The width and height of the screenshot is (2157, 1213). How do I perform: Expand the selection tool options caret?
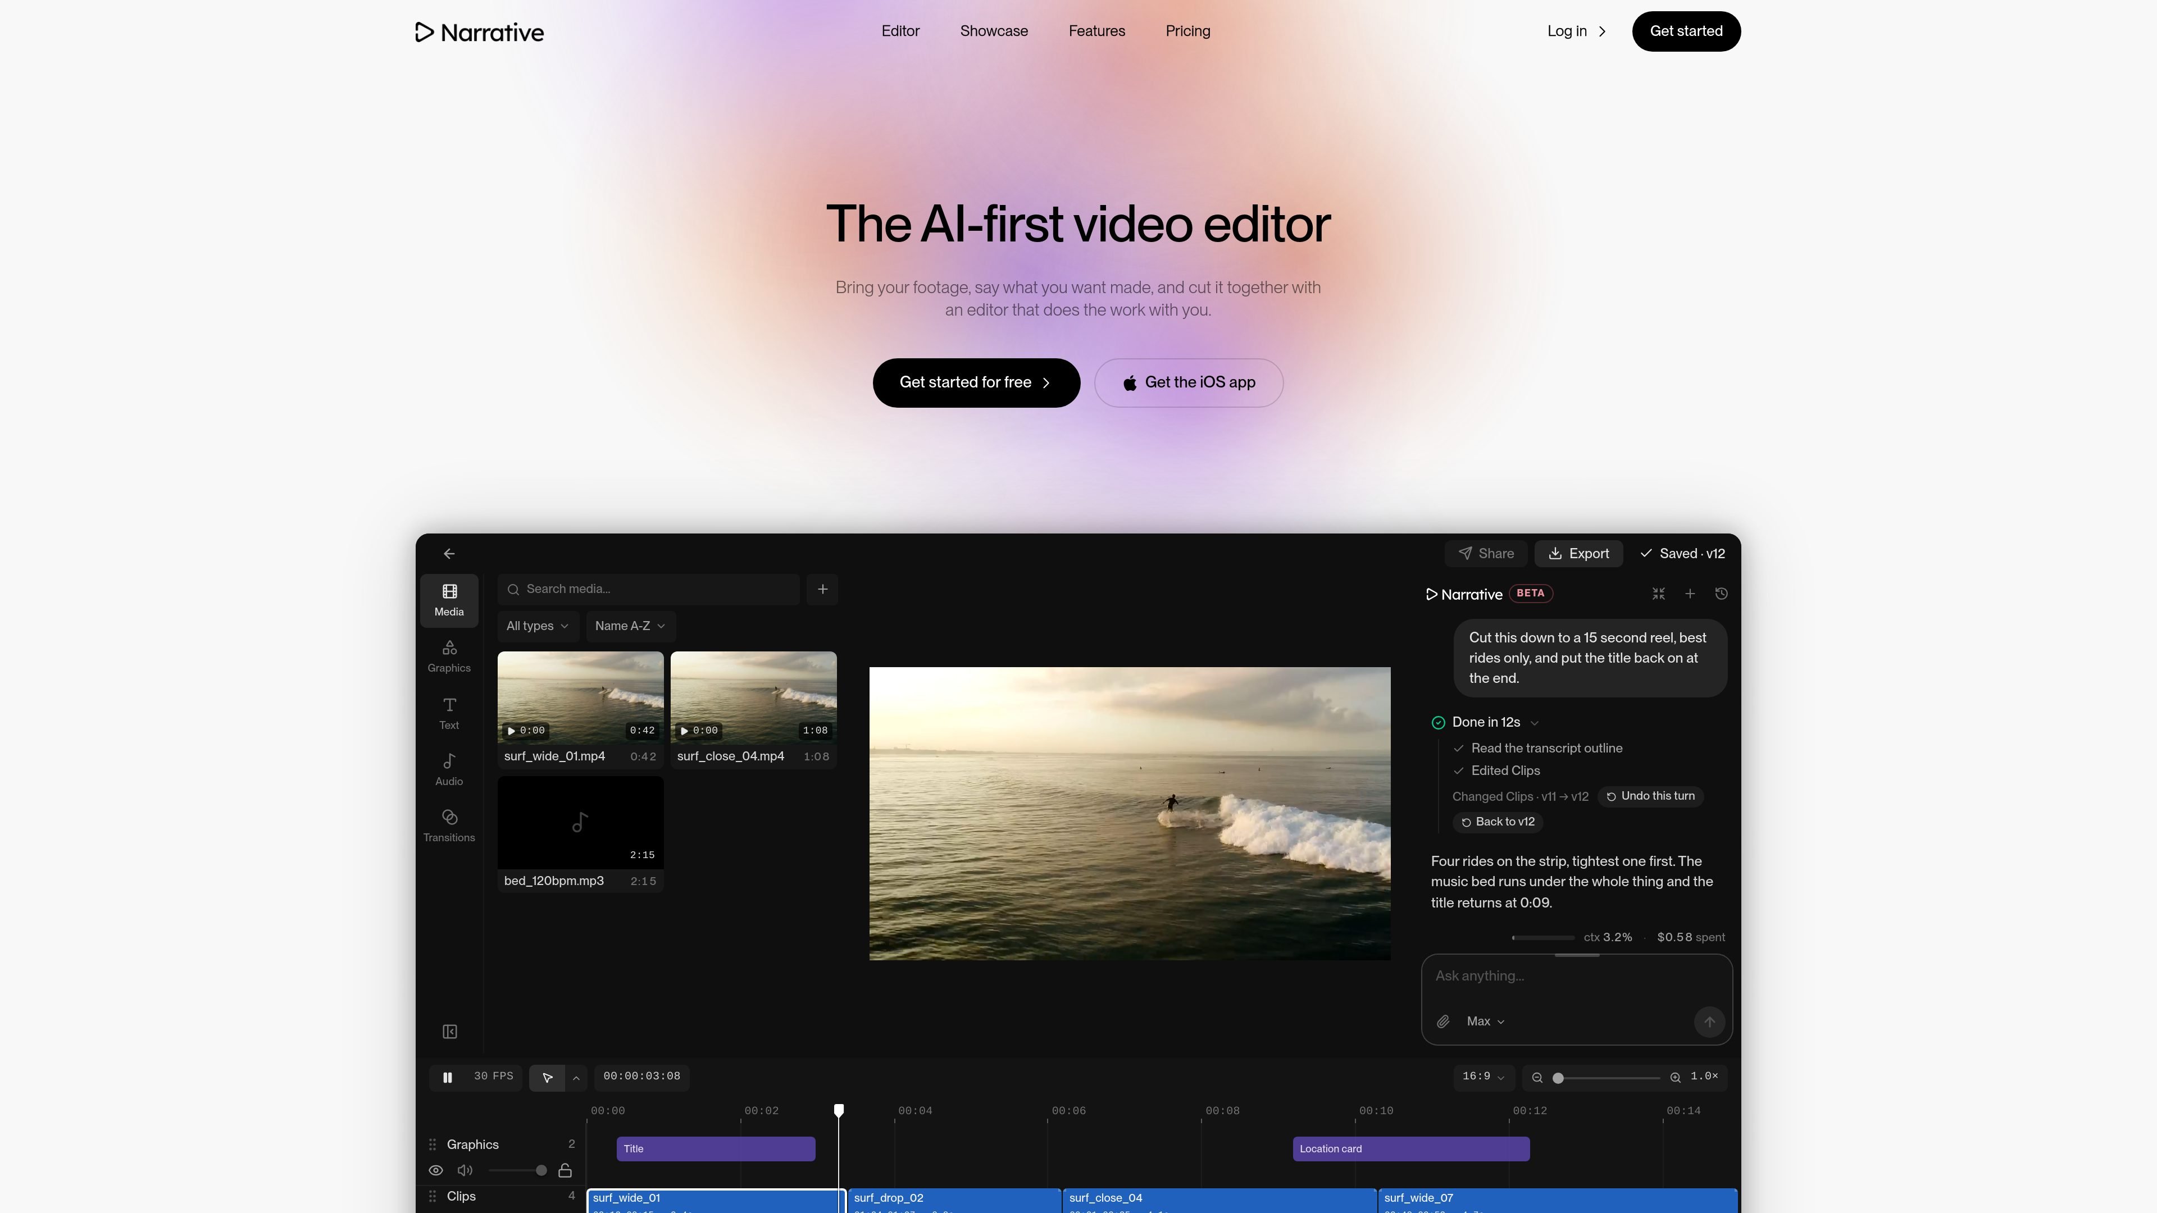576,1078
